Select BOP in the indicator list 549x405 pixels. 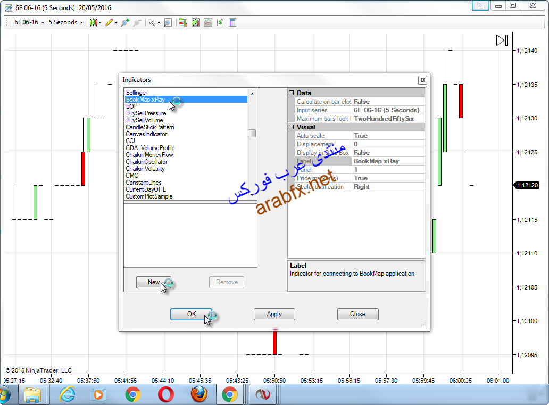186,106
